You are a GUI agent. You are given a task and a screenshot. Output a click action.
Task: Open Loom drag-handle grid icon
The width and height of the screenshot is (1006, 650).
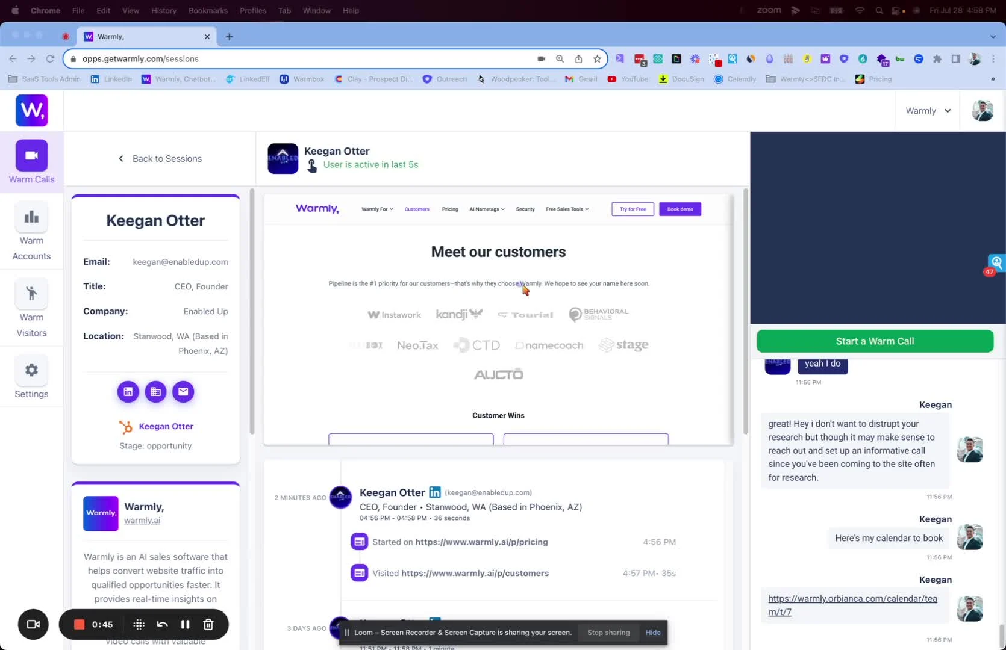139,624
